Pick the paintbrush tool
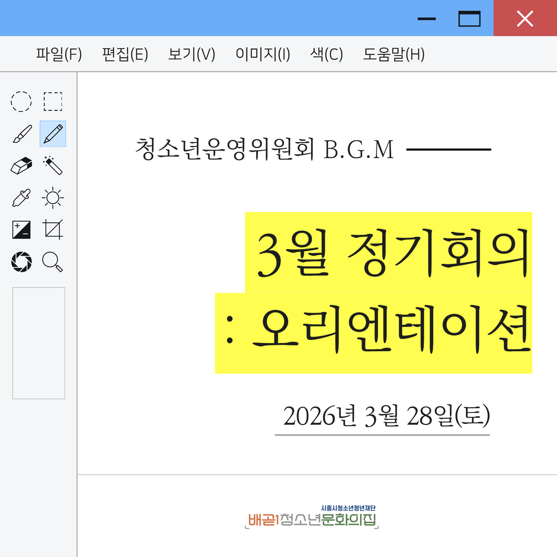557x557 pixels. 21,134
